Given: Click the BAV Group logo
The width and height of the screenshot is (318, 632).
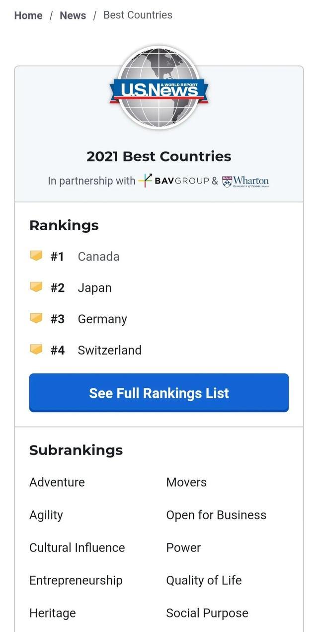Looking at the screenshot, I should 174,181.
